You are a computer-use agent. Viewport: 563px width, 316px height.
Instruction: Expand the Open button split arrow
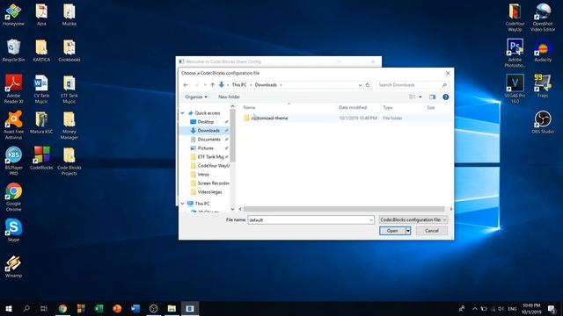pyautogui.click(x=408, y=231)
